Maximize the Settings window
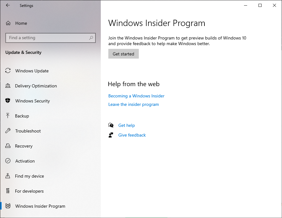The image size is (282, 218). [x=260, y=5]
